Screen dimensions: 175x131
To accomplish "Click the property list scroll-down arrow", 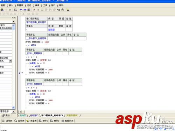I will tap(13, 108).
